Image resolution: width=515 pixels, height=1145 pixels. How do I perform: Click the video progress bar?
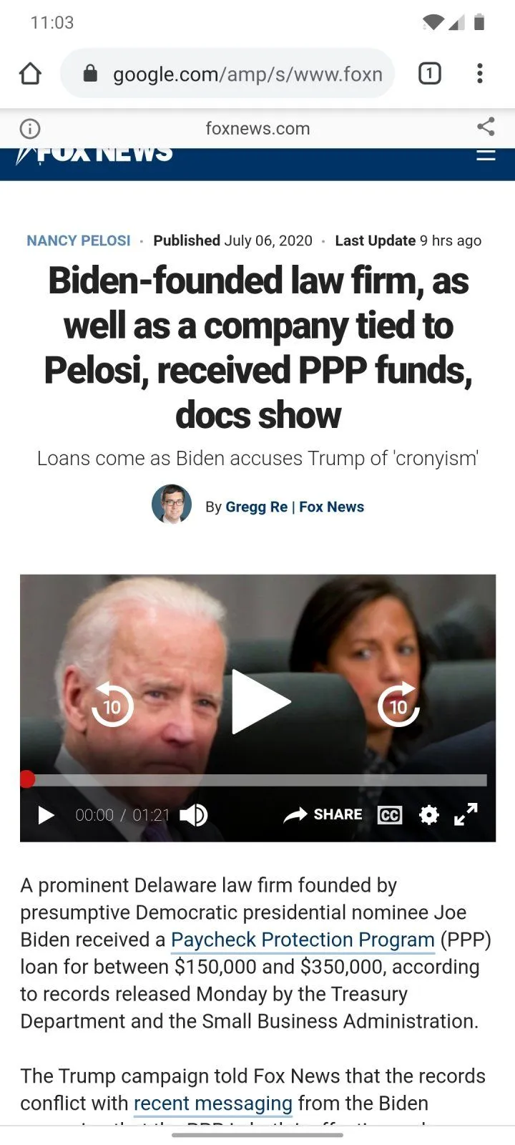(x=257, y=780)
